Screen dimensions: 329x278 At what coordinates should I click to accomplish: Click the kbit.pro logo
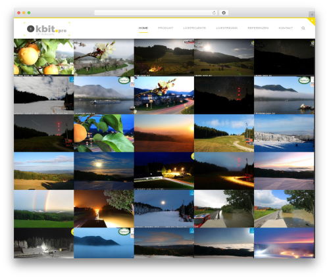point(47,29)
